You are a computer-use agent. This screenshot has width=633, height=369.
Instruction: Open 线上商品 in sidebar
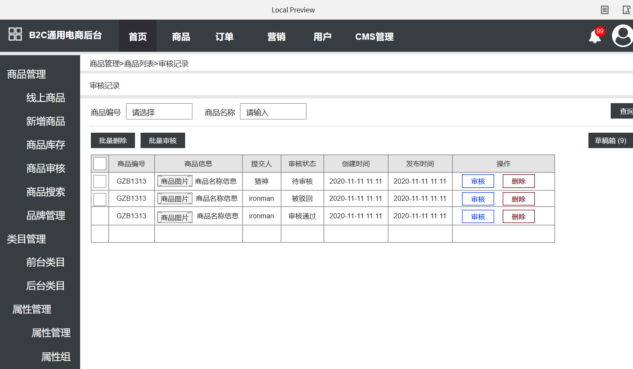click(46, 98)
